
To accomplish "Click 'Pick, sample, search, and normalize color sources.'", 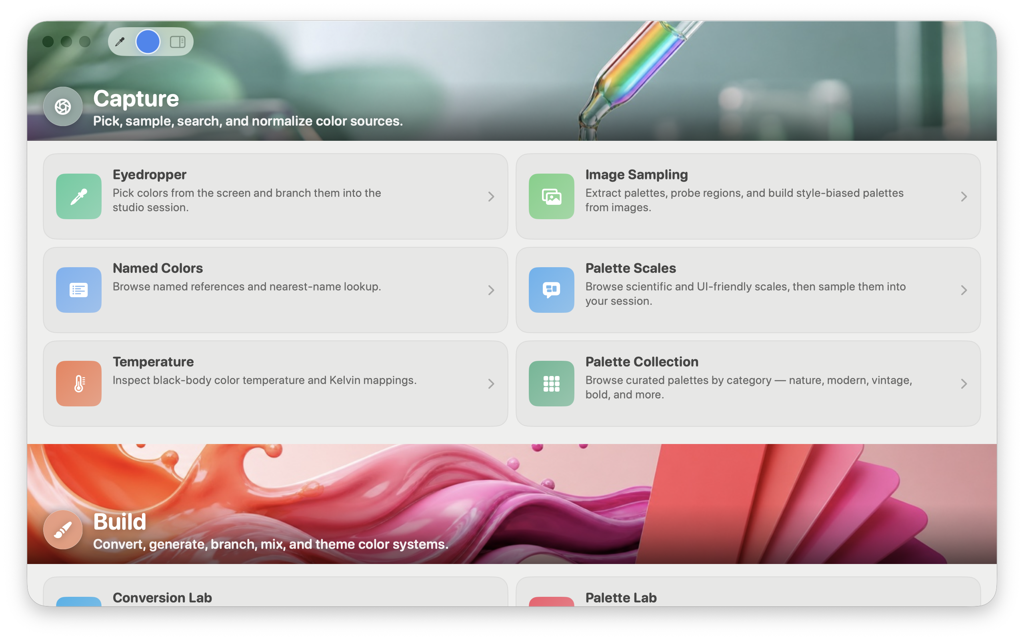I will pyautogui.click(x=248, y=121).
